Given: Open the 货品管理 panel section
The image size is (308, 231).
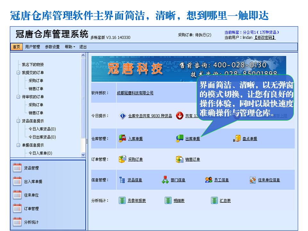Looking at the screenshot, I should (x=31, y=168).
